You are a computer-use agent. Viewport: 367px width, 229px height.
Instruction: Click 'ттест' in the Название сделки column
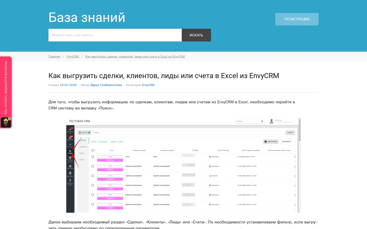click(x=127, y=157)
